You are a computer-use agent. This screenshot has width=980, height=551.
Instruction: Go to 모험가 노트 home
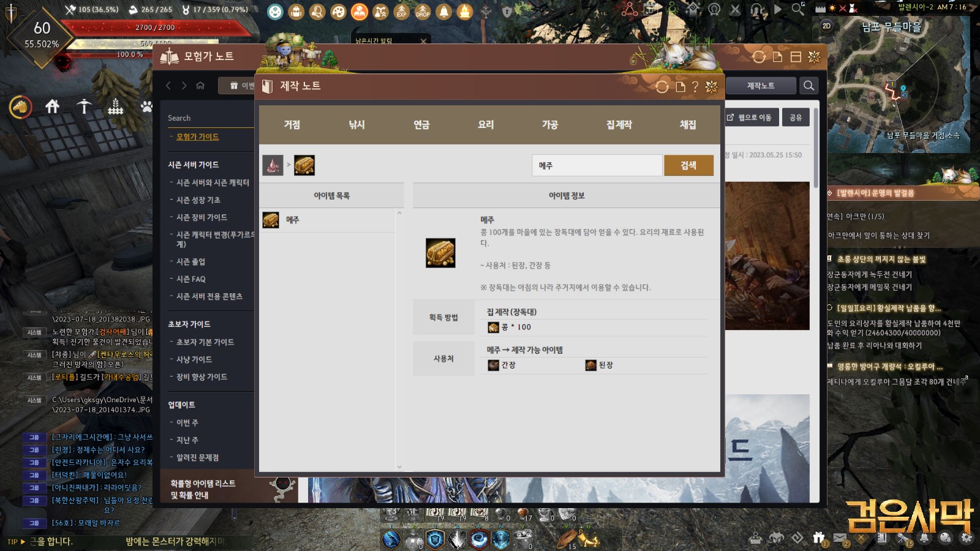200,86
